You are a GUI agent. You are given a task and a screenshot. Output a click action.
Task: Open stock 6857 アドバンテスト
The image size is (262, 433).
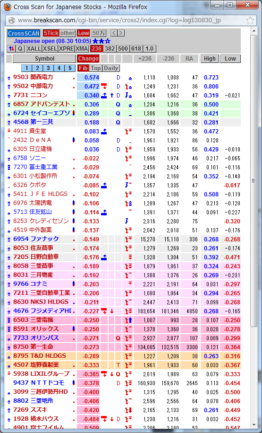pos(42,104)
